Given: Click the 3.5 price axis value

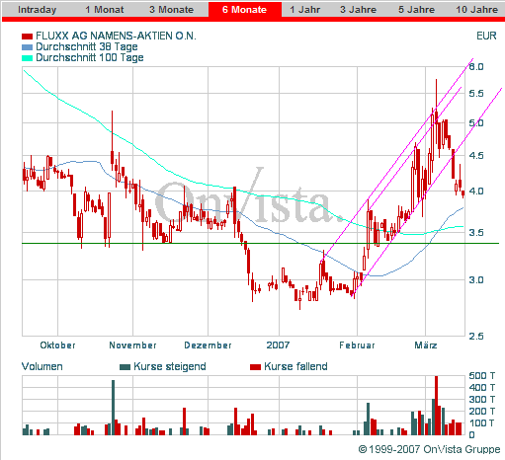Looking at the screenshot, I should click(x=476, y=233).
